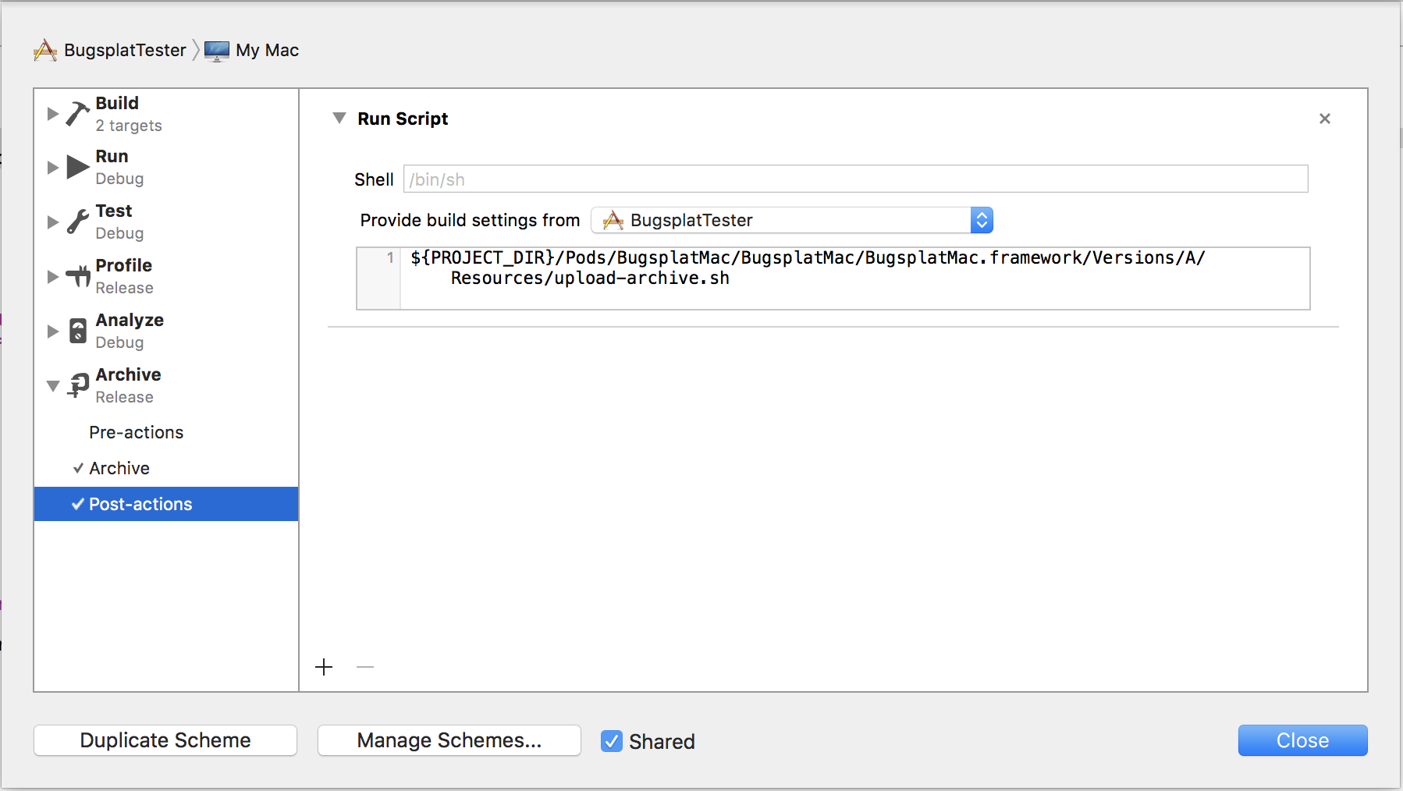
Task: Close the scheme editor
Action: [x=1302, y=740]
